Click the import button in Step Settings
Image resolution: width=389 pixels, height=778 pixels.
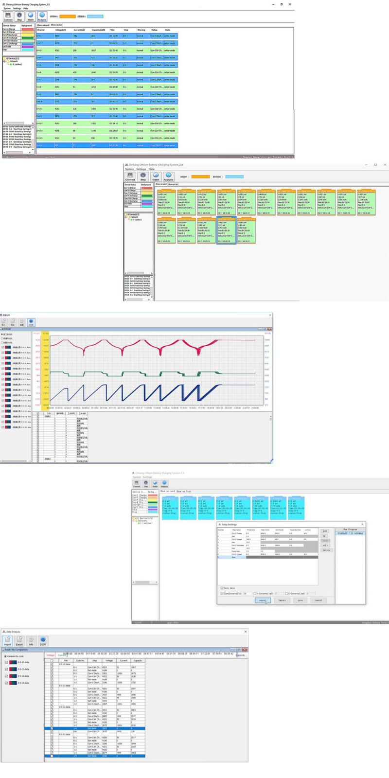pyautogui.click(x=282, y=600)
